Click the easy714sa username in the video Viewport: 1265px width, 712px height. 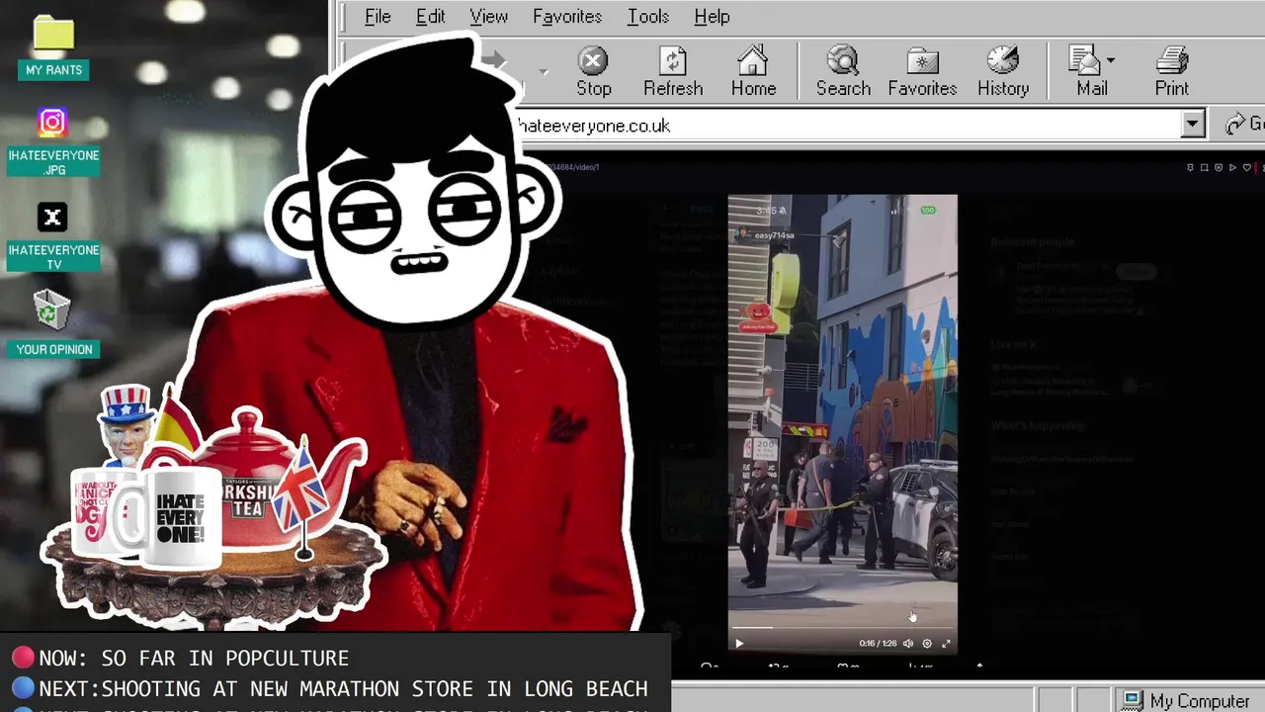[x=774, y=235]
